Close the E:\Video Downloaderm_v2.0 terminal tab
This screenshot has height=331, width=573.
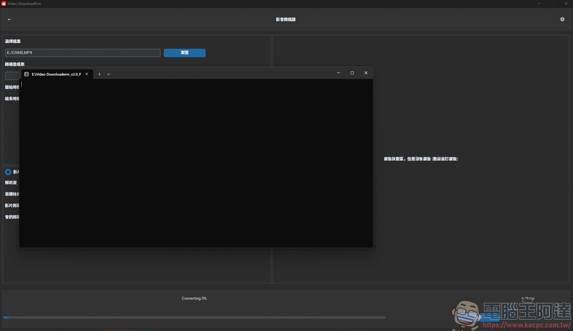pos(87,74)
